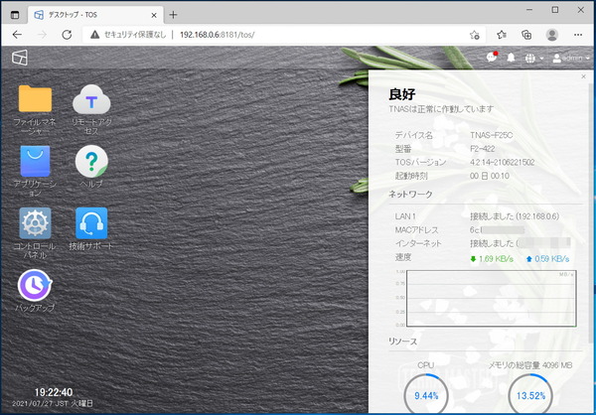Image resolution: width=596 pixels, height=415 pixels.
Task: Click the CPU usage 9.44% gauge
Action: (x=424, y=394)
